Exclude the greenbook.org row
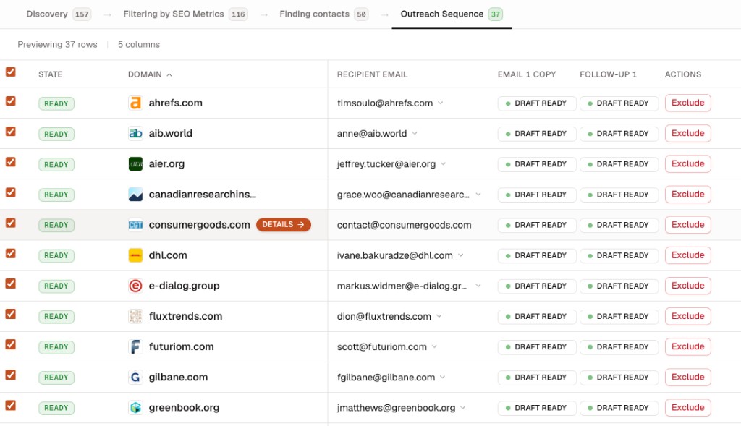Image resolution: width=741 pixels, height=426 pixels. [x=687, y=408]
